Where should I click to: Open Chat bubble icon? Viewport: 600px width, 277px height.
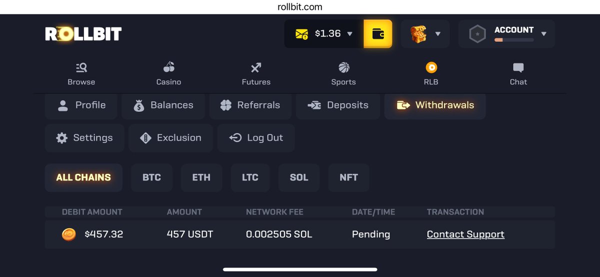518,67
